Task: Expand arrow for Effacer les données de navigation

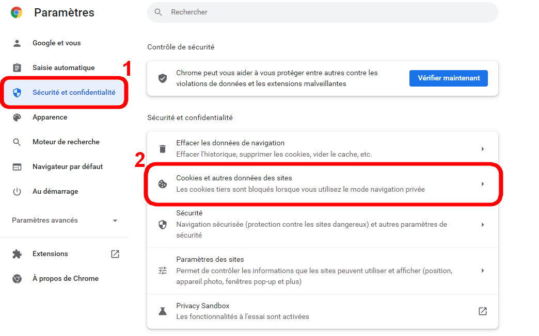Action: point(483,149)
